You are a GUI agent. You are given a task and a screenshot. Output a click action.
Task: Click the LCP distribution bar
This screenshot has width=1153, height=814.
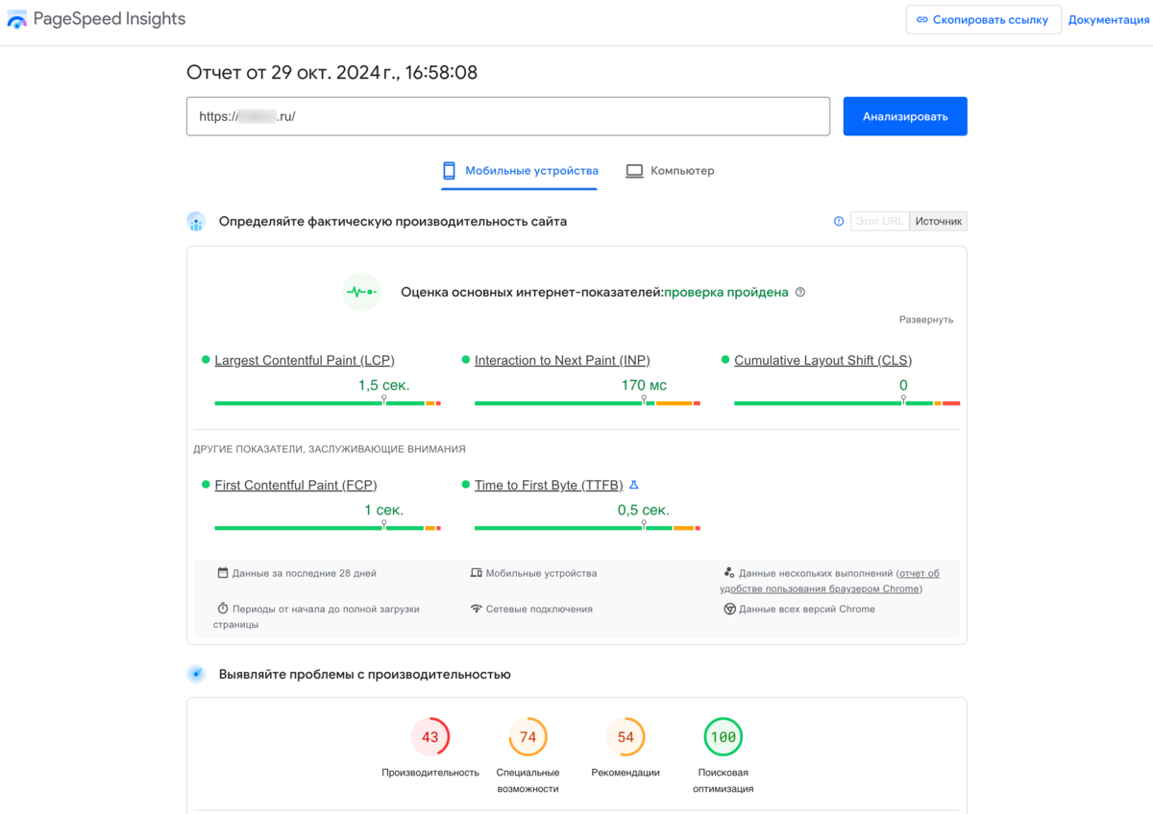tap(328, 403)
